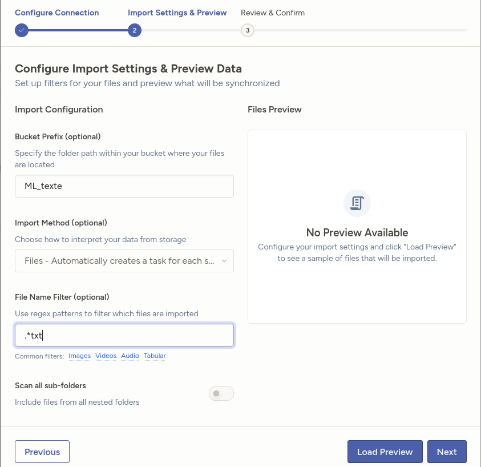Click the Load Preview button
This screenshot has width=481, height=467.
[x=385, y=452]
